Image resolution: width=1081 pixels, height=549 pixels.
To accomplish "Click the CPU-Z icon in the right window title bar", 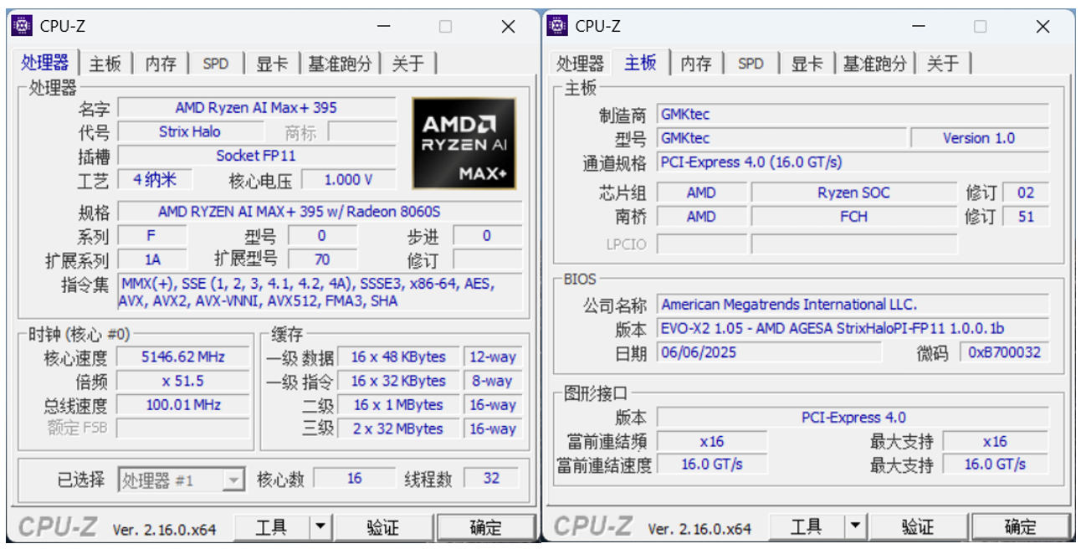I will pos(558,26).
